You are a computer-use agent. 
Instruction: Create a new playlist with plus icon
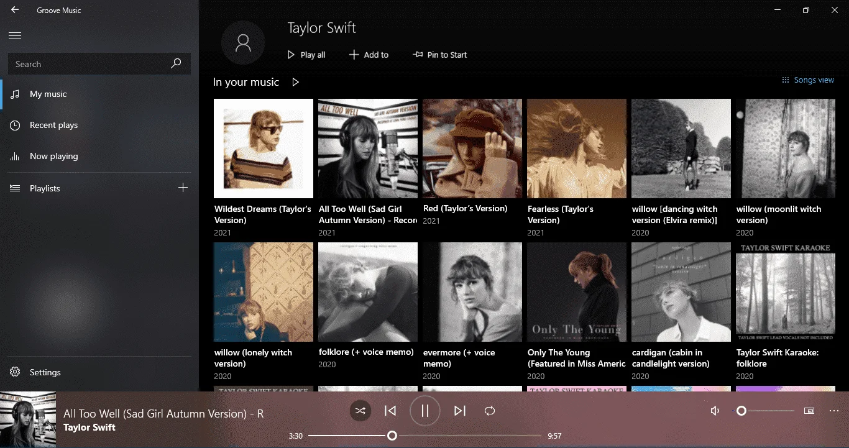183,188
